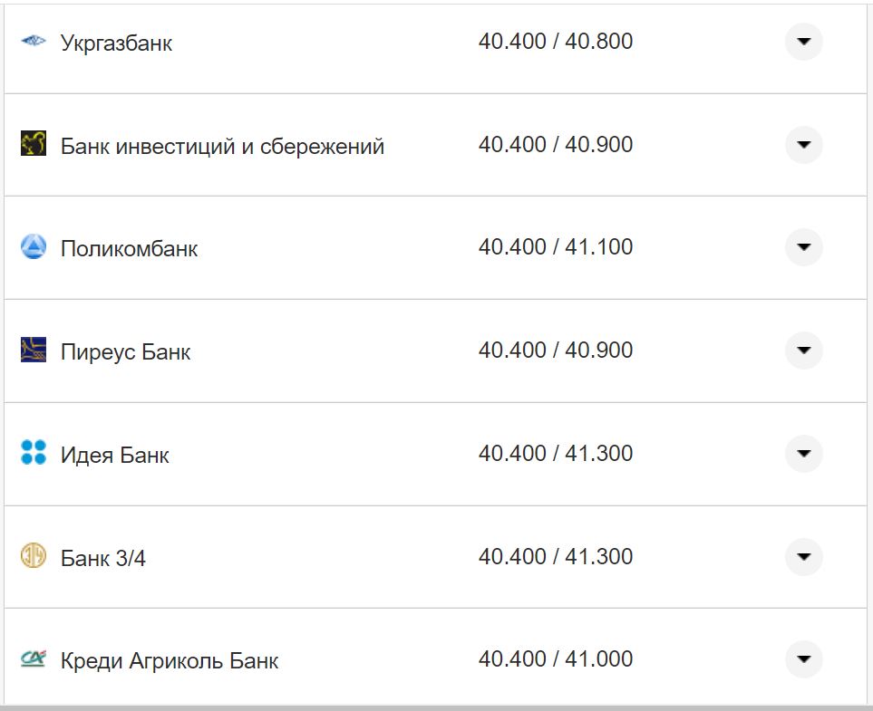This screenshot has width=873, height=711.
Task: Expand Банк инвестиций и сбережений row
Action: 803,145
